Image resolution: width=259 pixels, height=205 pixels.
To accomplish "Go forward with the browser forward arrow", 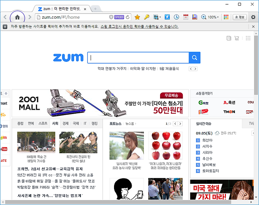I will coord(30,17).
